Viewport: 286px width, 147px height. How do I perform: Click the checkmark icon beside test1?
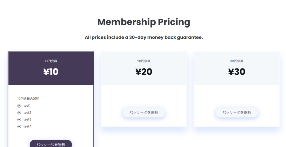tap(19, 106)
